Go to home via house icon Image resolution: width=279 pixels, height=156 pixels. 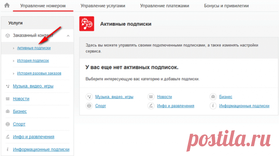pos(7,5)
